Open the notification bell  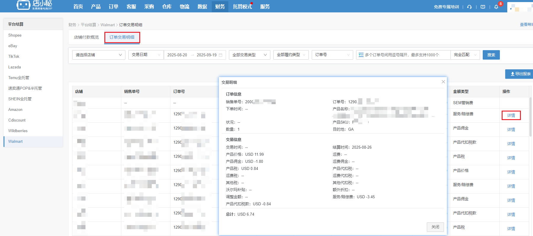click(496, 7)
